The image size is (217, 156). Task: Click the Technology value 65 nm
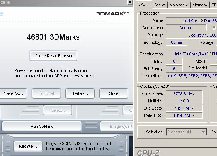pyautogui.click(x=177, y=42)
